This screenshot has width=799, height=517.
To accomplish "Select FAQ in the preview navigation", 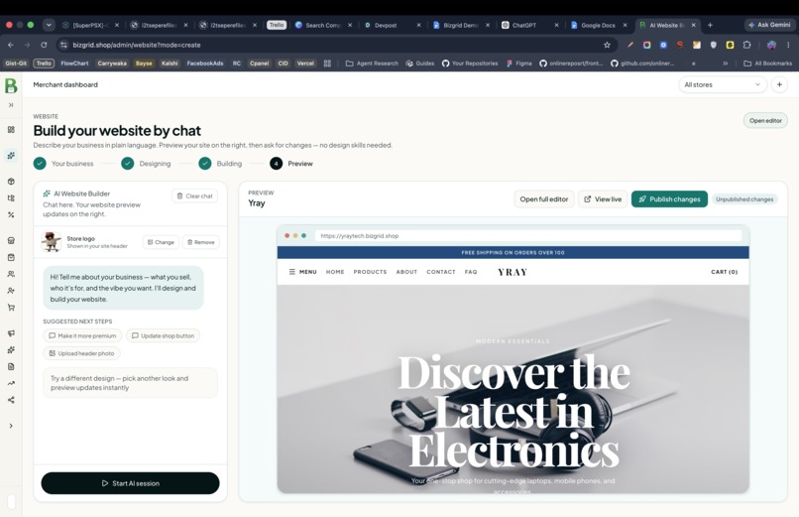I will (471, 272).
